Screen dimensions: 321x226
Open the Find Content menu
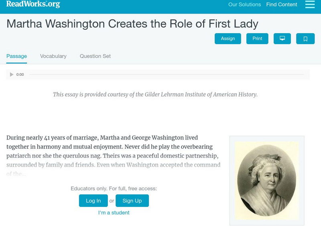[x=282, y=5]
